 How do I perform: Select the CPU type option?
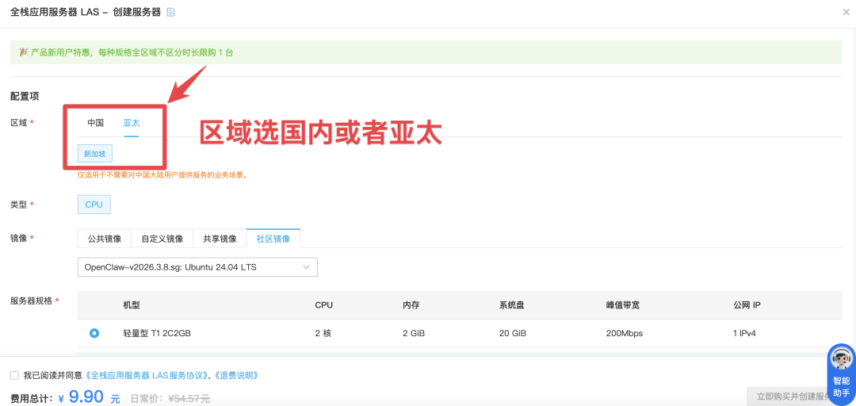click(94, 205)
